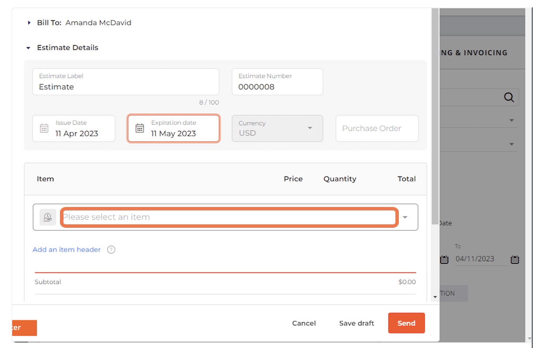Viewport: 537px width, 348px height.
Task: Click the $0.00 subtotal value
Action: click(x=407, y=282)
